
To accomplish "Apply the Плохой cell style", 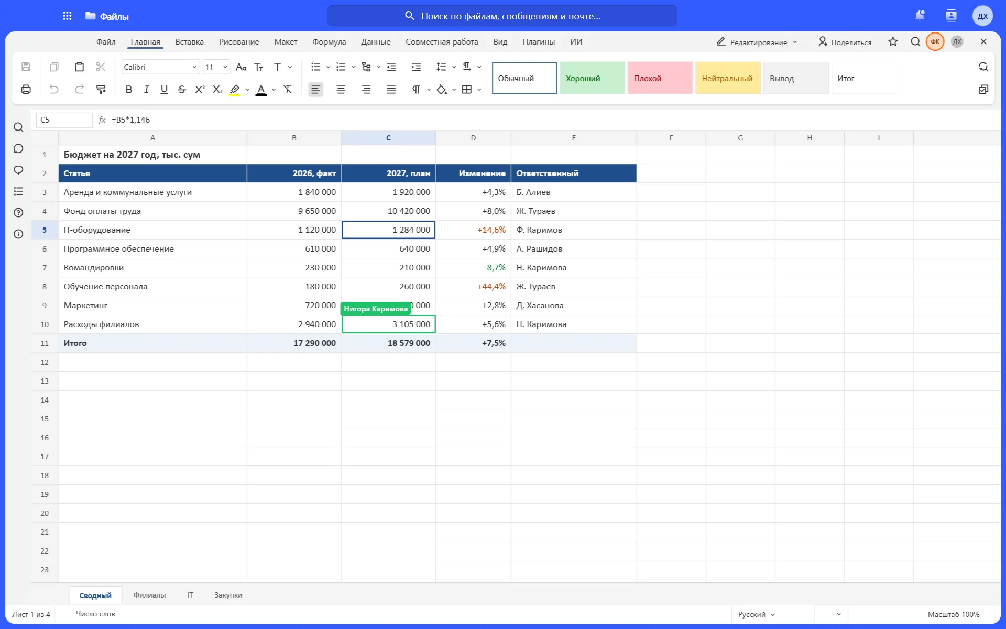I will coord(660,78).
